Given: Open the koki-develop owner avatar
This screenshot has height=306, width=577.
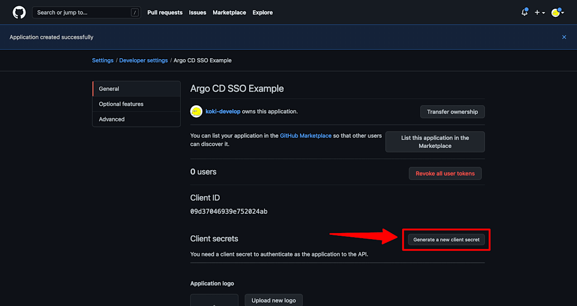Looking at the screenshot, I should point(196,111).
